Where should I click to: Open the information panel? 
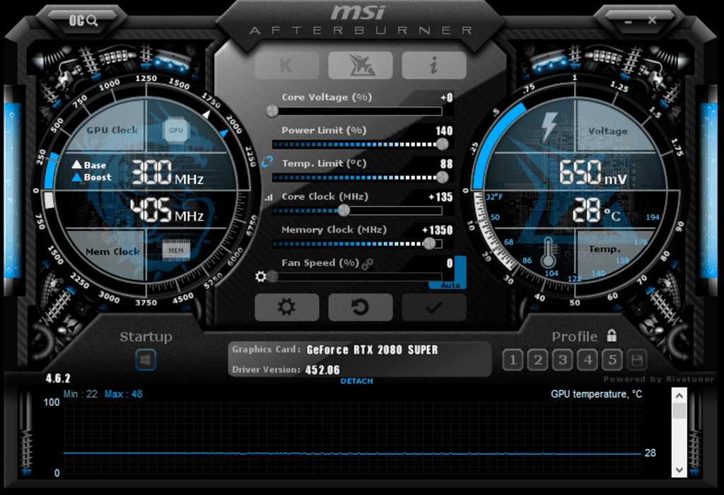tap(433, 65)
